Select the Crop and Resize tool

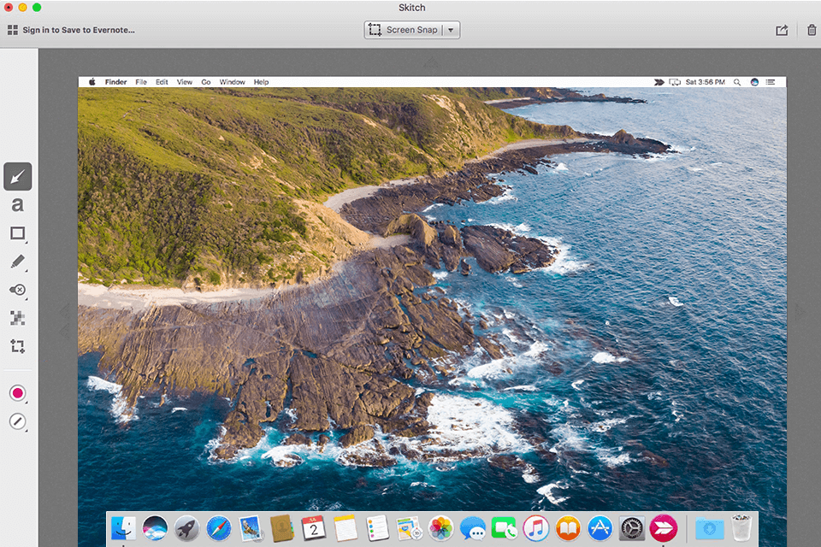[17, 347]
